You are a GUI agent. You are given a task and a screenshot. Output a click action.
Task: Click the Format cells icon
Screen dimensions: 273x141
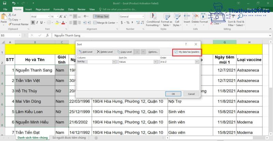point(203,16)
